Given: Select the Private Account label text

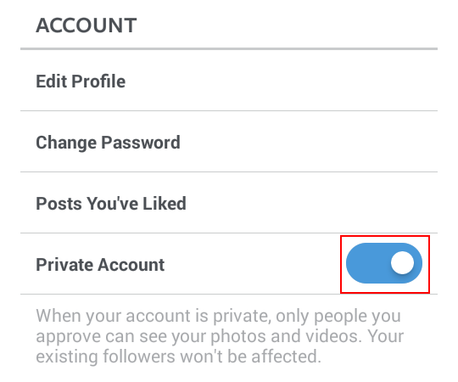Looking at the screenshot, I should point(100,265).
